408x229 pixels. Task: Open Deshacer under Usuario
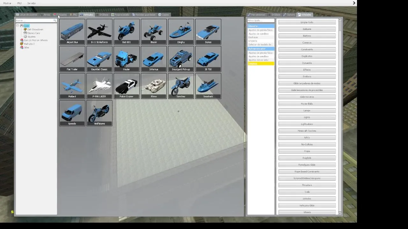261,37
